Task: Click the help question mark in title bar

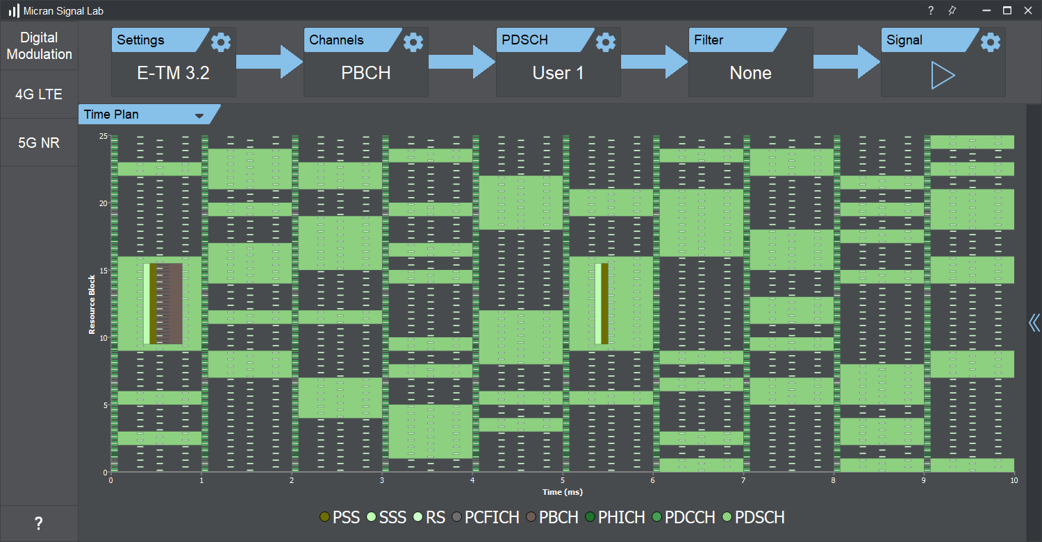Action: (x=931, y=10)
